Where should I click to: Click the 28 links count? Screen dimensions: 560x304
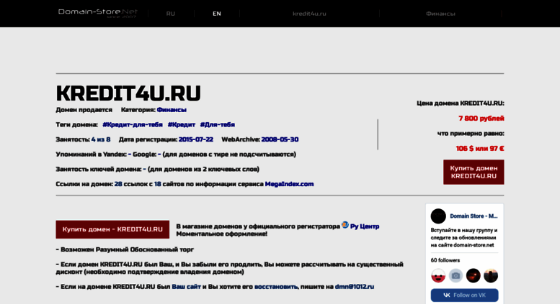[x=118, y=184]
